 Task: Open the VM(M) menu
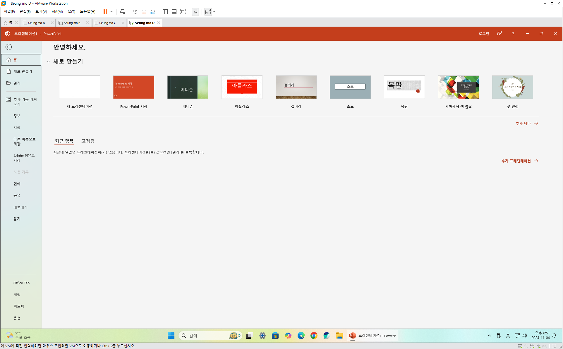[57, 12]
